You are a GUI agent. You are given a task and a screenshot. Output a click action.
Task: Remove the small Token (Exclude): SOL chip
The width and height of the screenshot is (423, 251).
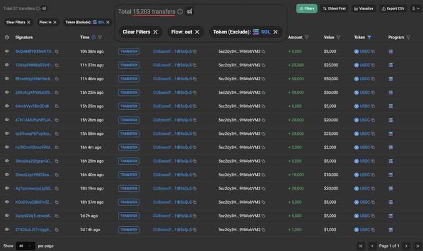[108, 22]
